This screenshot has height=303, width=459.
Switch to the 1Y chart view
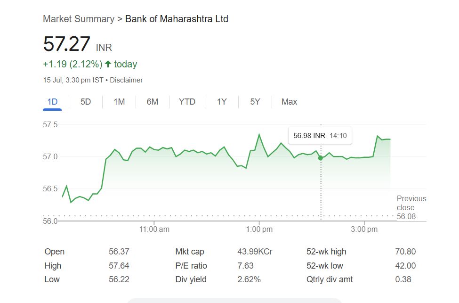click(222, 102)
